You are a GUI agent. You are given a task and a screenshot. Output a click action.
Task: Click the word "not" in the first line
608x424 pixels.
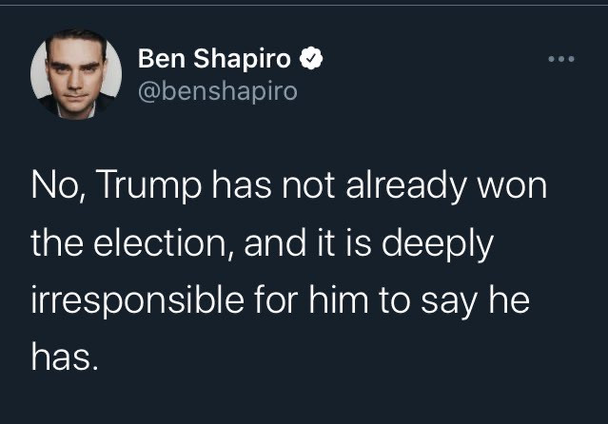tap(308, 187)
